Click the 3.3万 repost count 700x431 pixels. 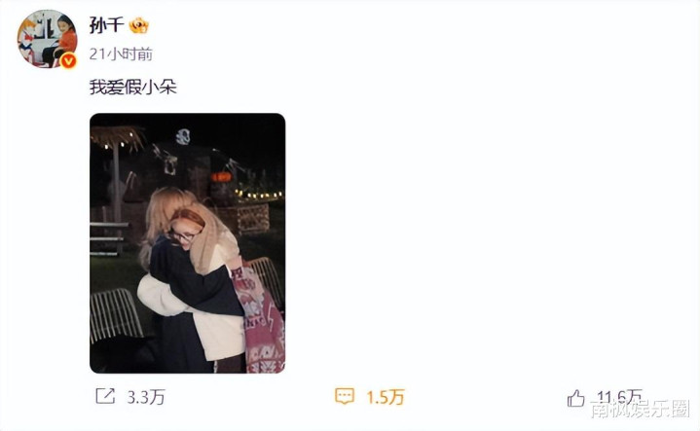146,397
